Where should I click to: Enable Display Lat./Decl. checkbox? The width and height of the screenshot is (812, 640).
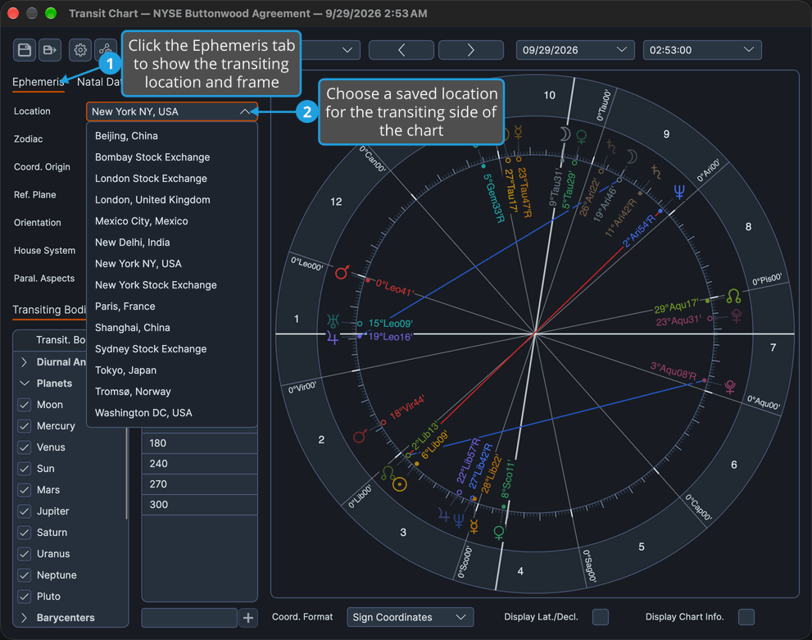click(601, 617)
